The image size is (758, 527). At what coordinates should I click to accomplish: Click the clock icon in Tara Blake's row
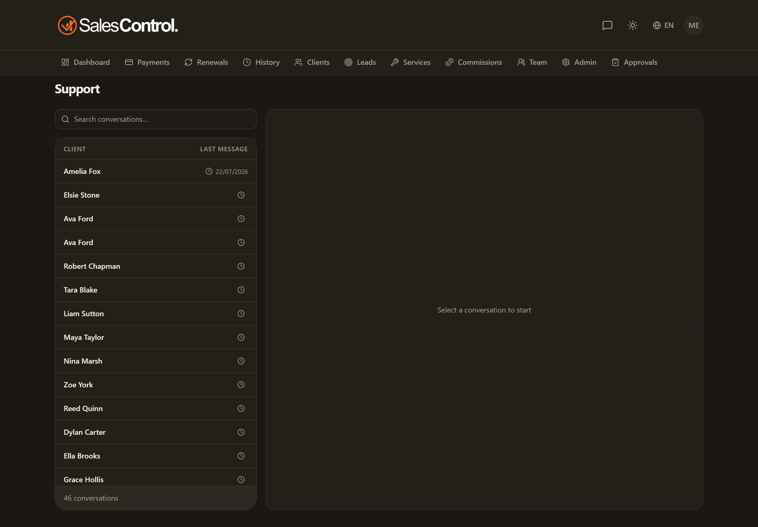pos(241,290)
